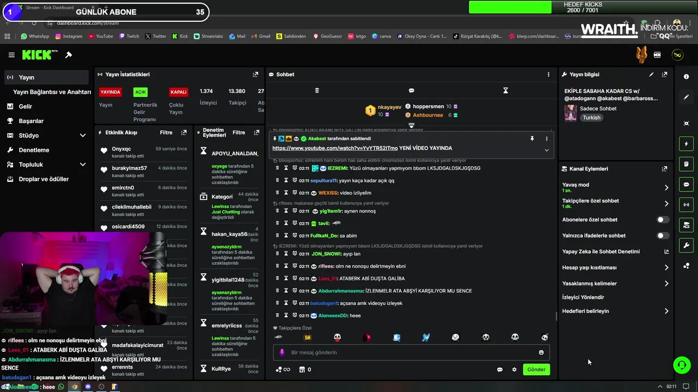Expand the gift leaderboard below nkayayev
698x392 pixels.
pos(411,125)
